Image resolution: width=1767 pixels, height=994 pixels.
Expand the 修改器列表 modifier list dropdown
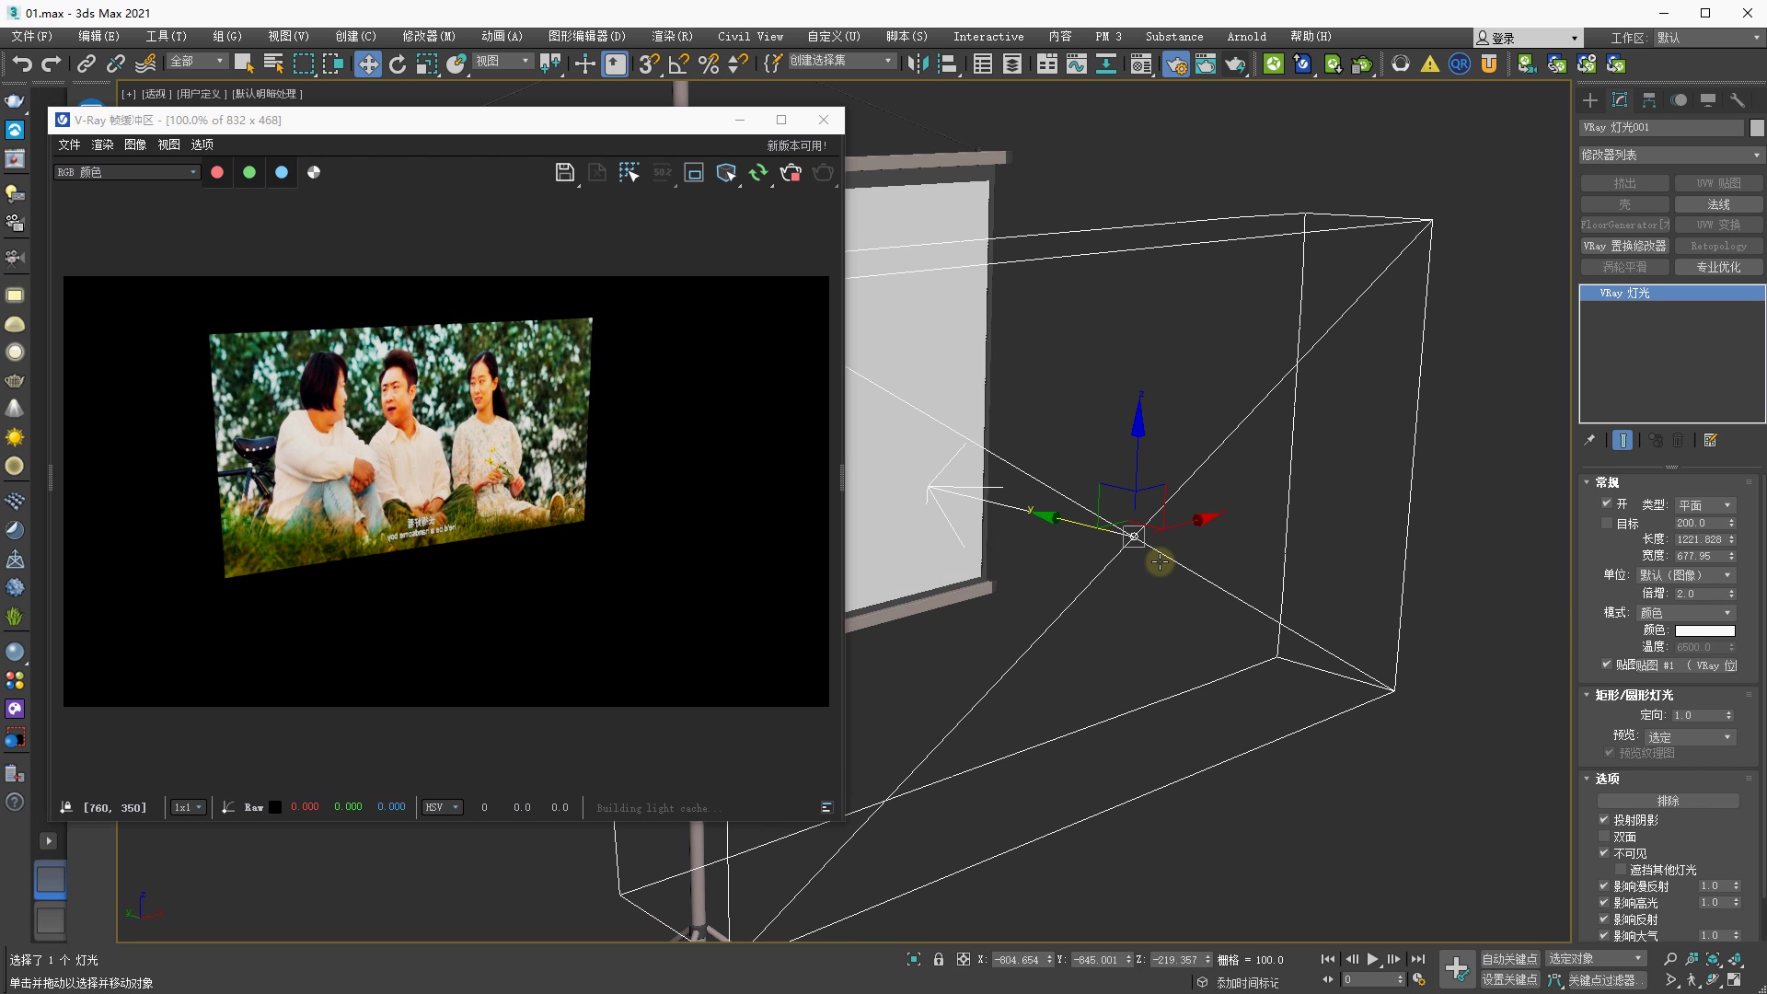(x=1669, y=155)
